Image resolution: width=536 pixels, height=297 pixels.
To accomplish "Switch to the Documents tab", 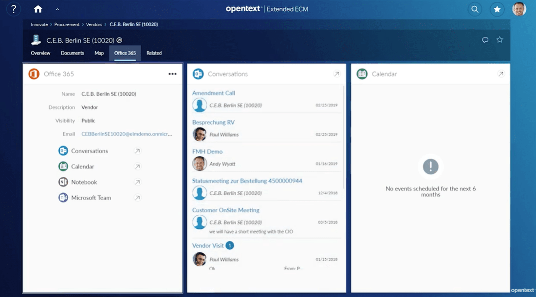I will [72, 53].
